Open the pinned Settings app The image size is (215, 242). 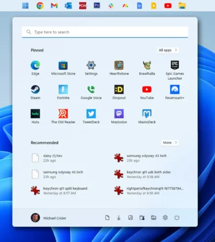(x=91, y=68)
